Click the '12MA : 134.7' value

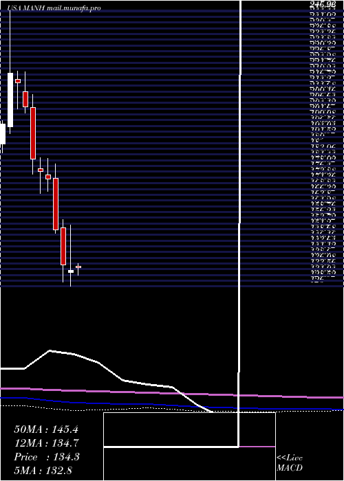[47, 443]
